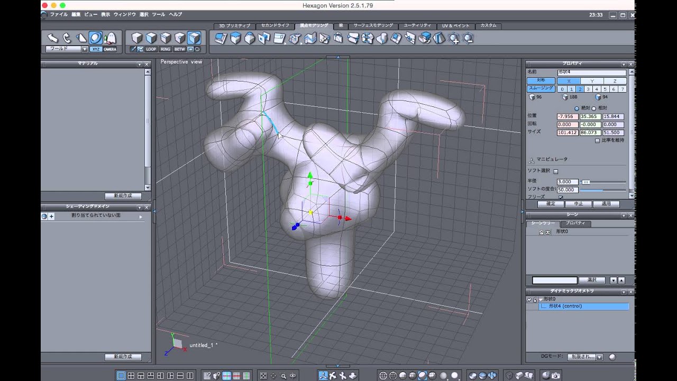
Task: Open the シェーディングドメイン panel menu arrow
Action: pos(139,207)
